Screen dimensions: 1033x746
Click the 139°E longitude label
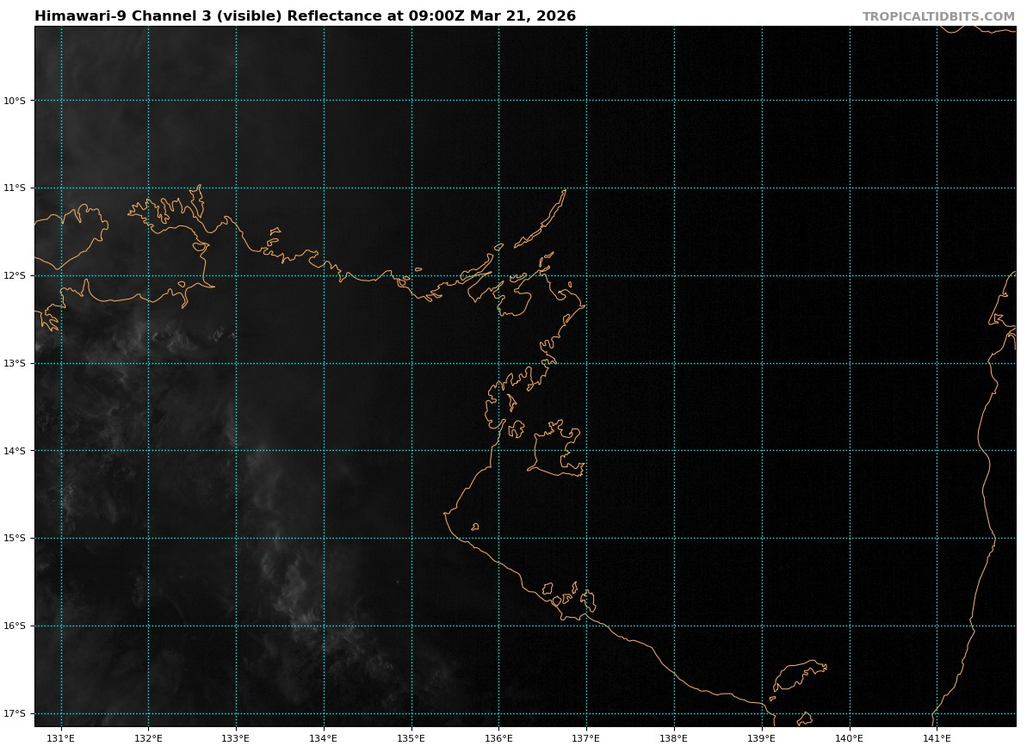click(762, 737)
